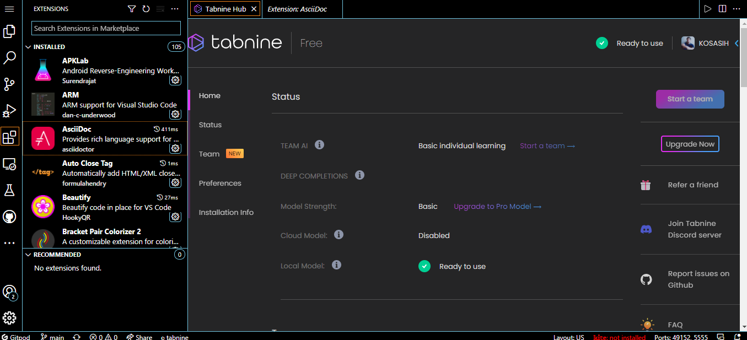Screen dimensions: 747x340
Task: Show info tooltip icon for TEAM AI
Action: click(319, 145)
